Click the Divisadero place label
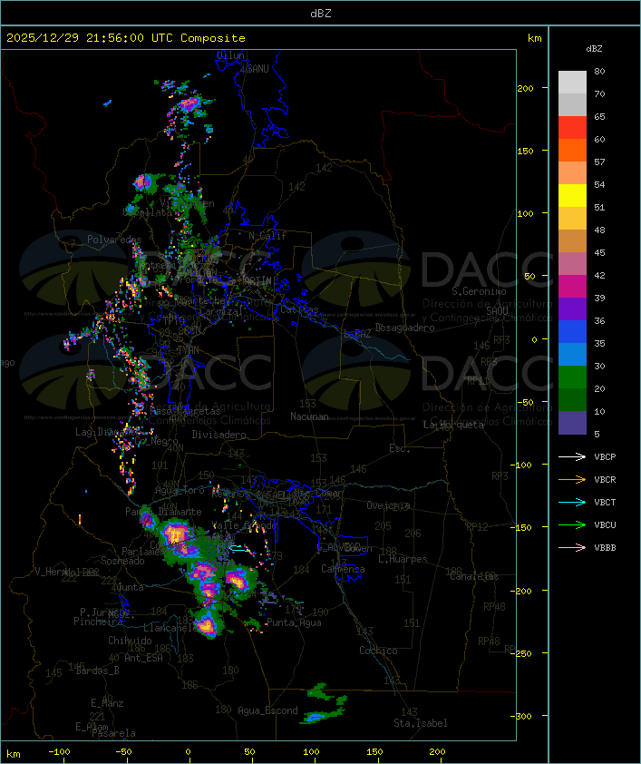Viewport: 641px width, 764px height. tap(219, 434)
